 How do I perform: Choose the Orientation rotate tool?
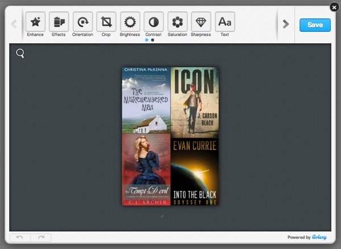(x=82, y=22)
